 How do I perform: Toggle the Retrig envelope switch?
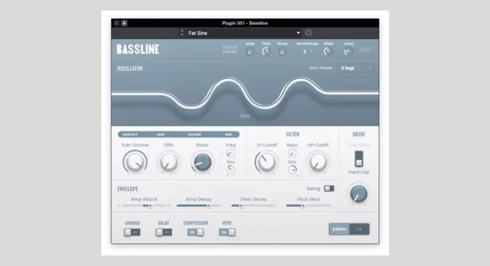[329, 189]
